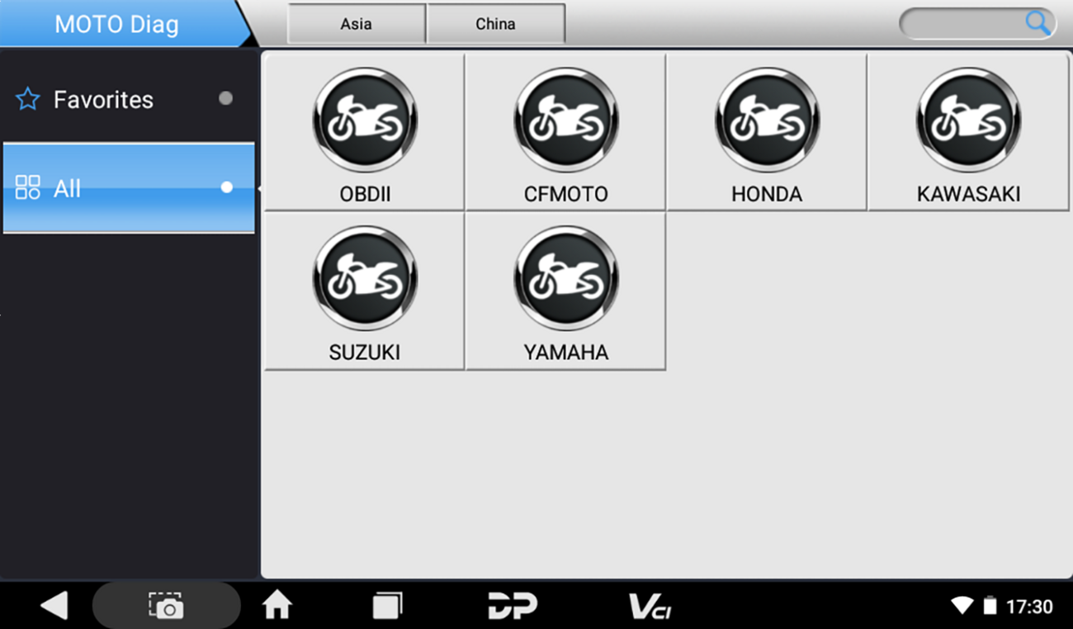This screenshot has width=1073, height=629.
Task: Open the HONDA motorcycle icon
Action: pyautogui.click(x=767, y=121)
